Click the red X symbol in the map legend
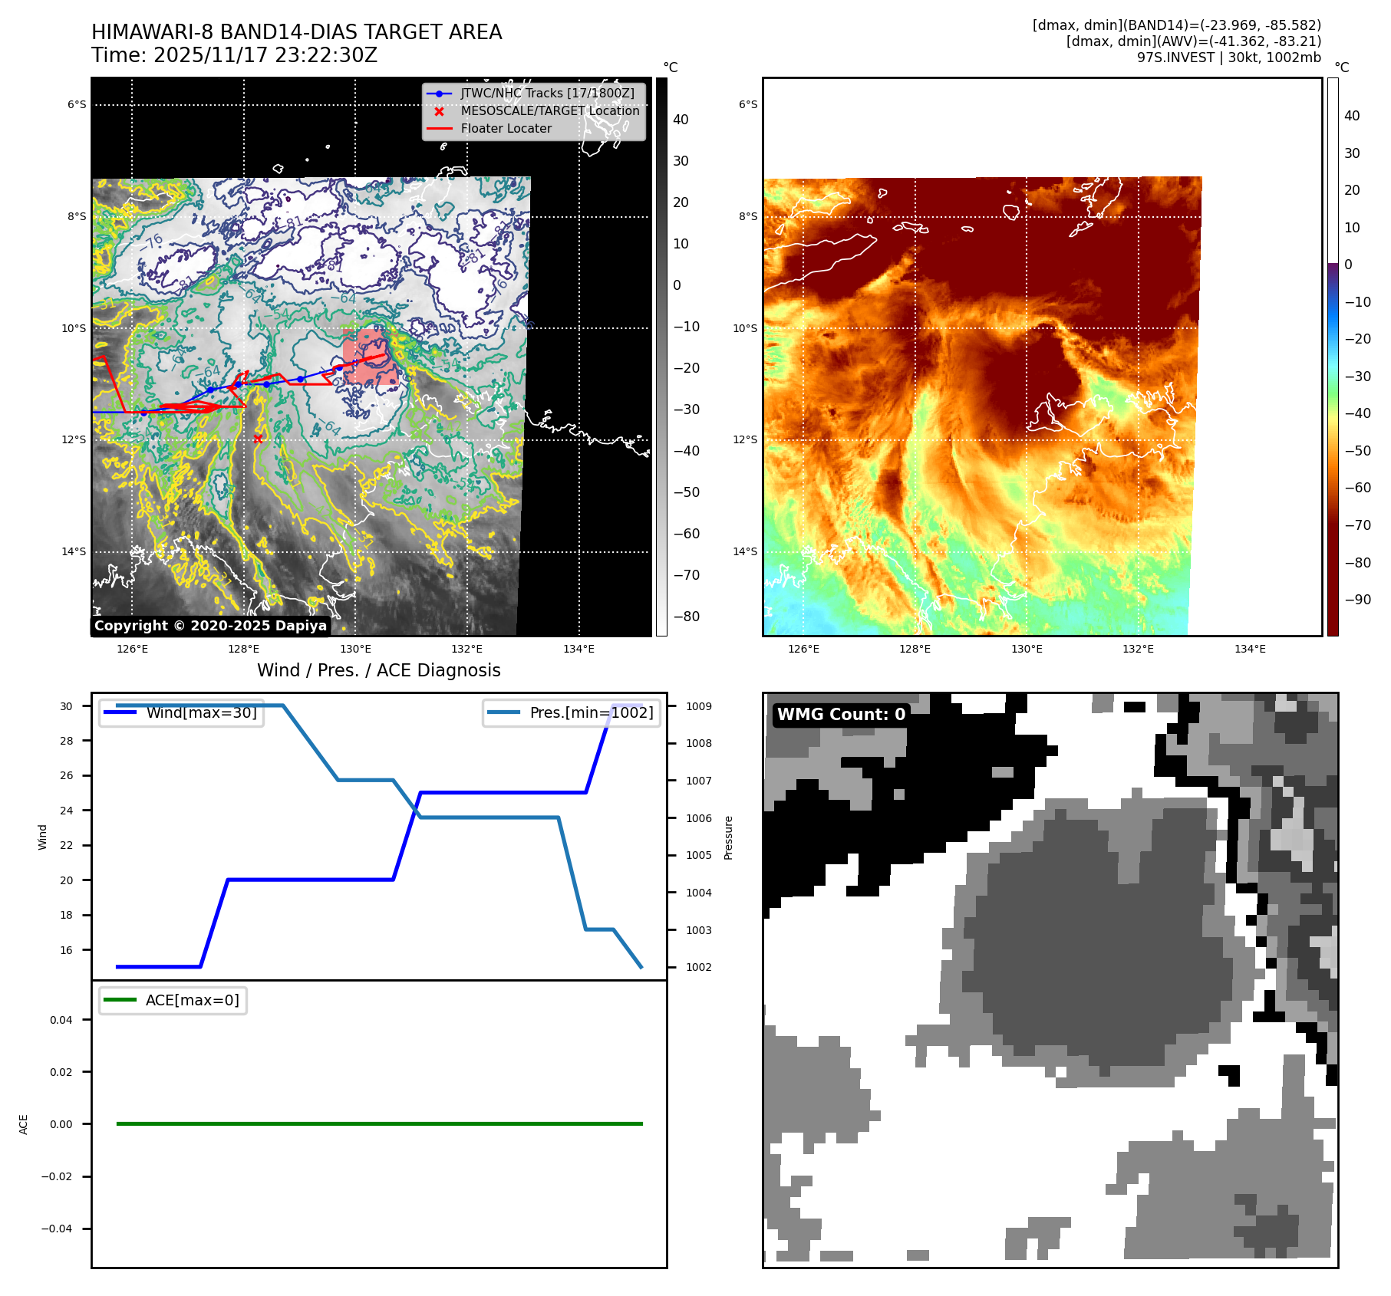 [x=439, y=111]
